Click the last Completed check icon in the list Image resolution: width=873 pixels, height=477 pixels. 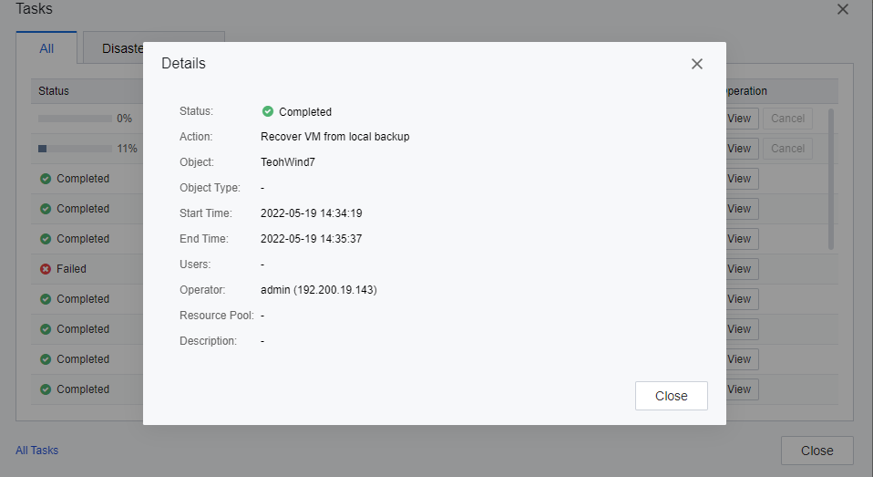coord(46,389)
